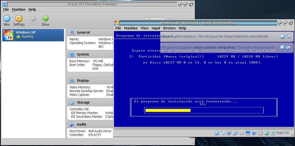Screen dimensions: 295x146
Task: Click VirtualBox Manager titlebar app icon
Action: [4, 4]
